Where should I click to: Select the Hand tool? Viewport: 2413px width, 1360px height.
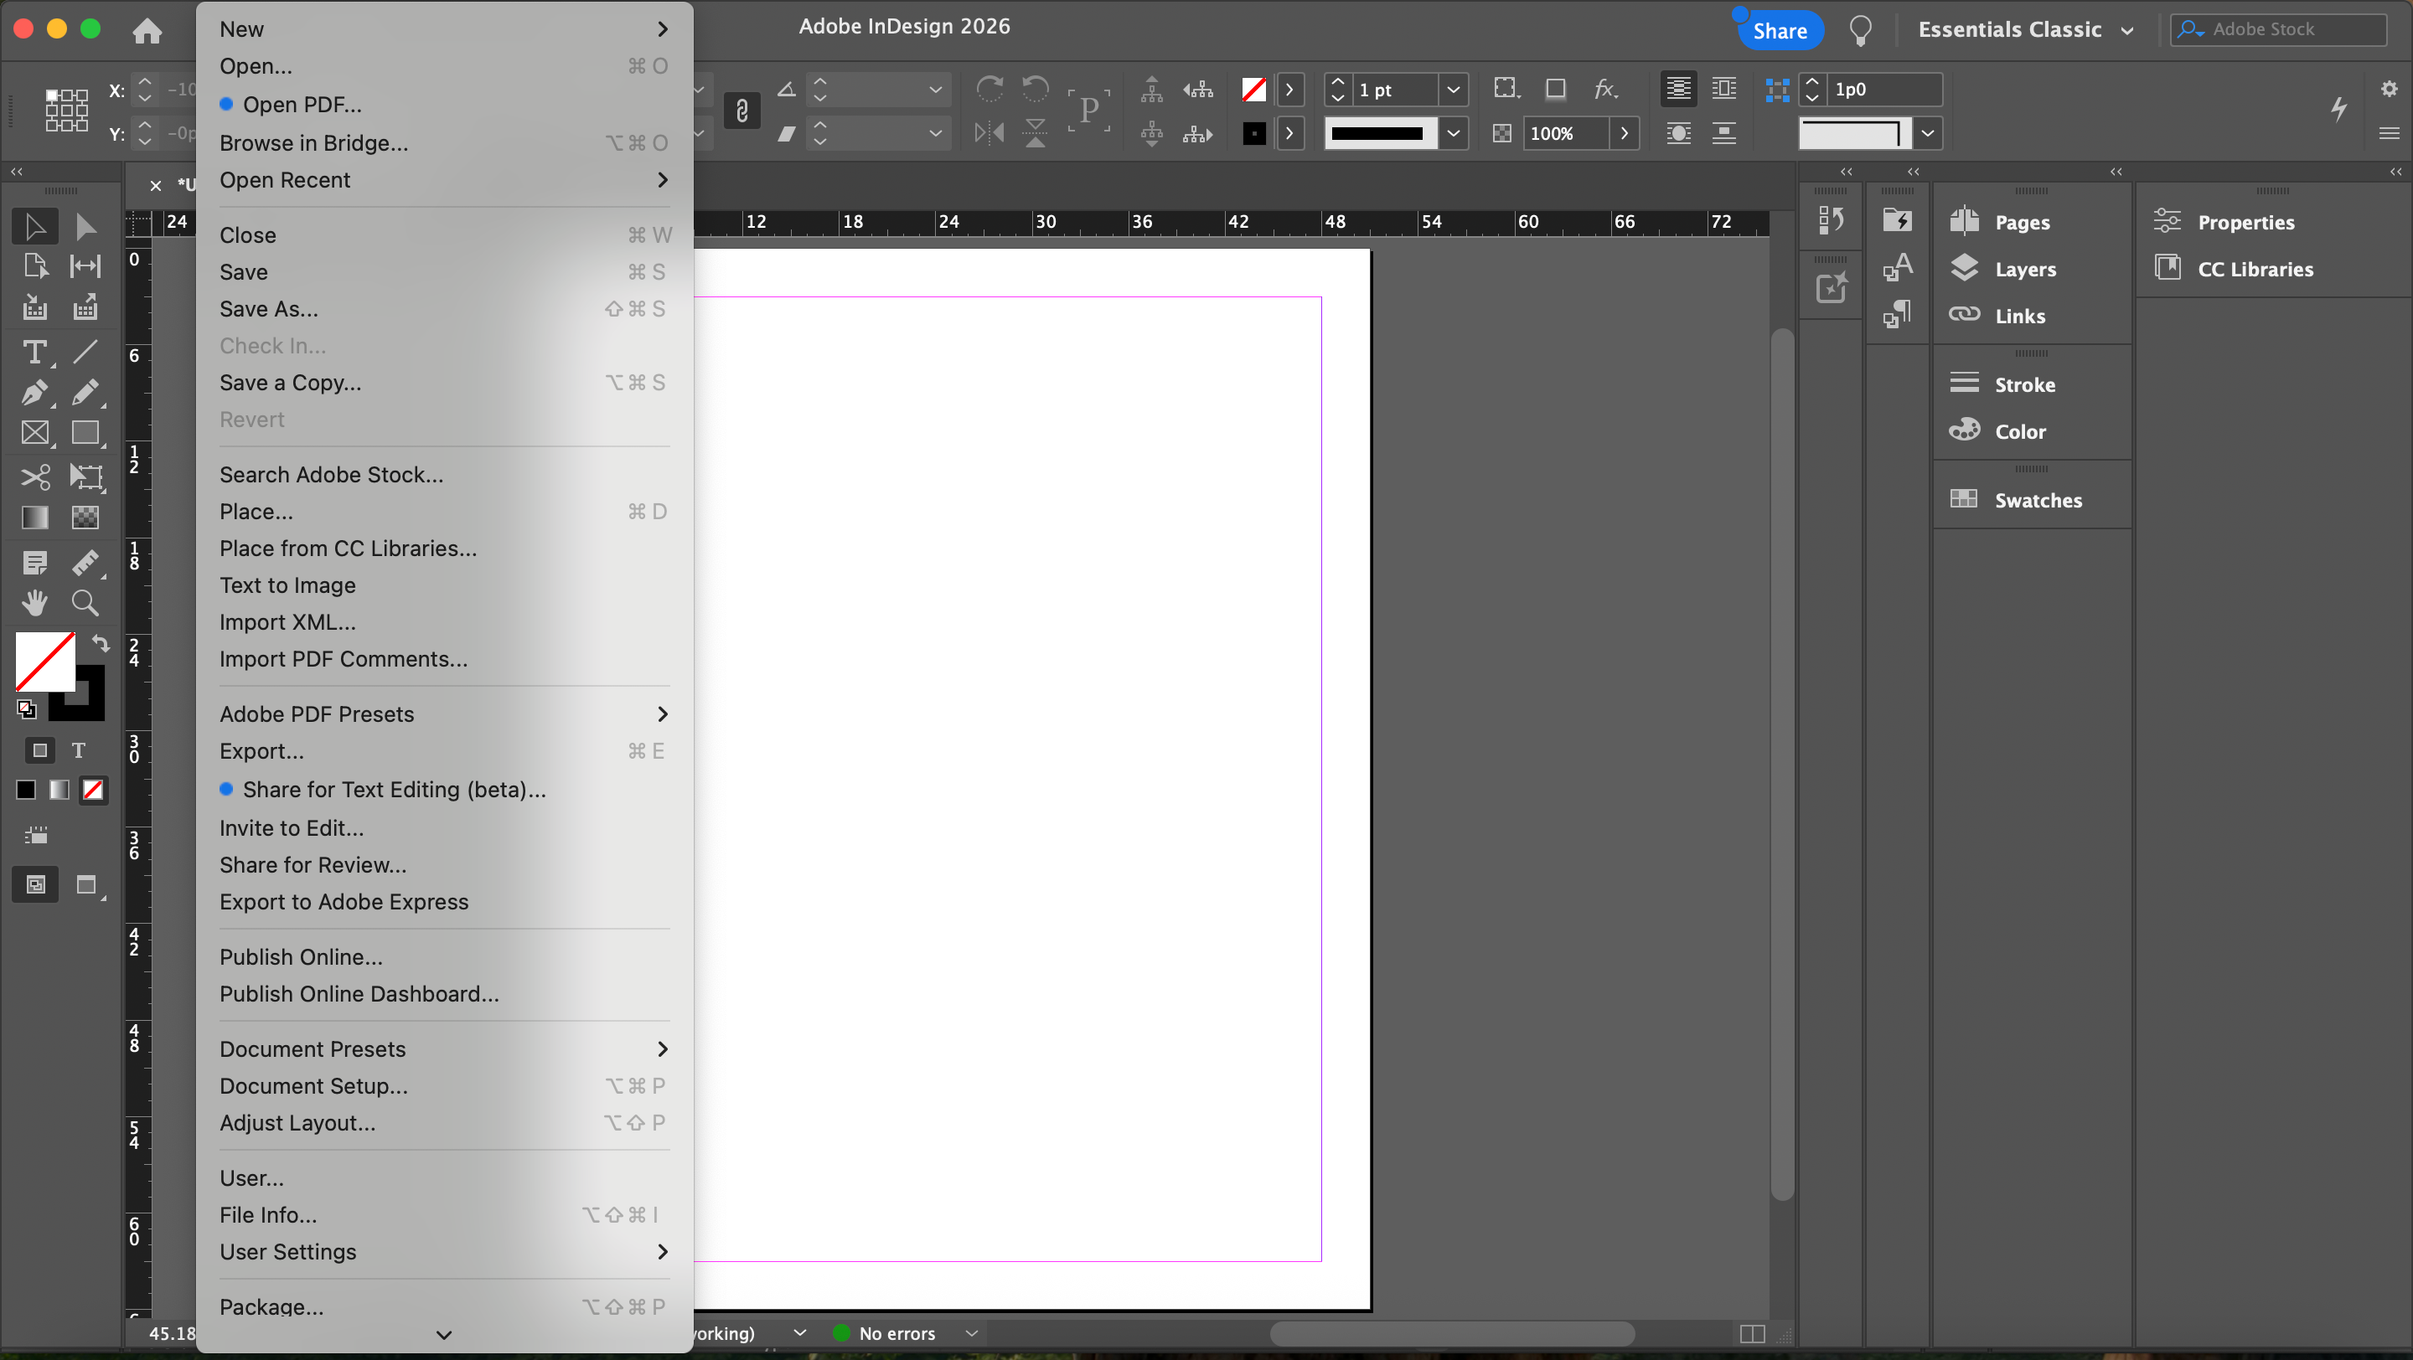point(34,603)
